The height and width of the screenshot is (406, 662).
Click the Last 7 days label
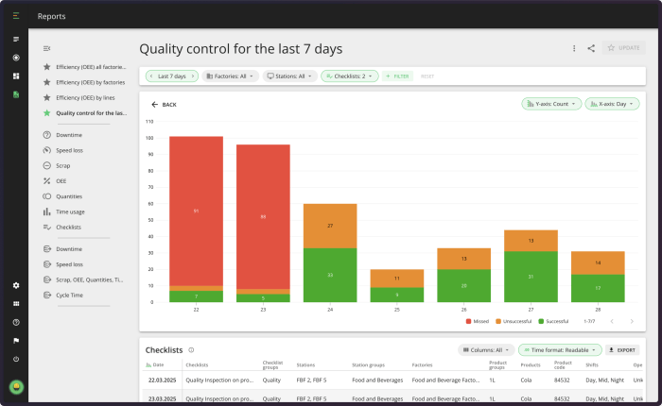172,76
